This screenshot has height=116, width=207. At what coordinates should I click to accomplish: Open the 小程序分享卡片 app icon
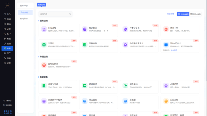coord(125,45)
